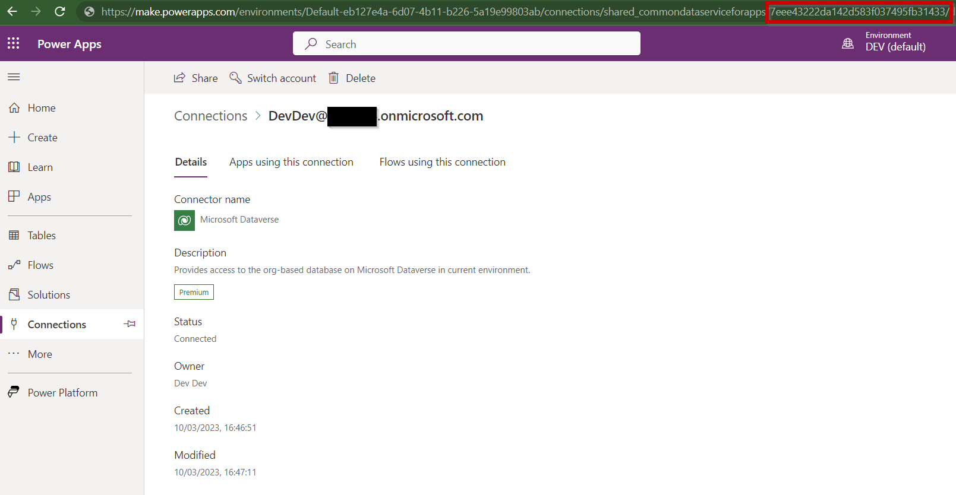The height and width of the screenshot is (495, 956).
Task: Open the app launcher waffle icon
Action: (13, 43)
